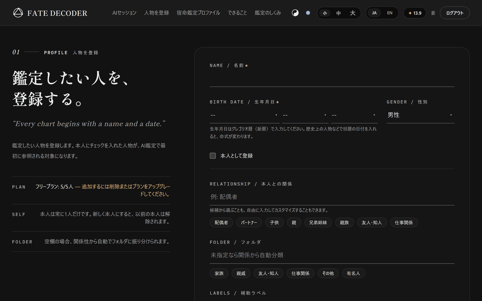Set text size to 大 (large)

352,13
